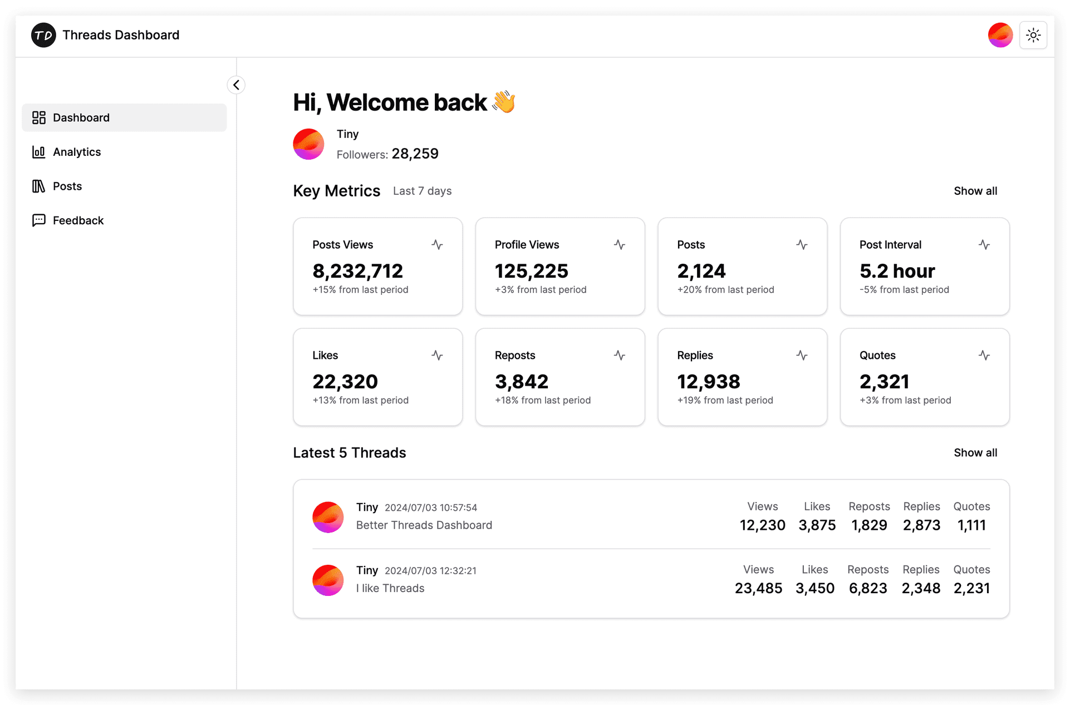The image size is (1070, 705).
Task: Open the Dashboard menu item
Action: 124,117
